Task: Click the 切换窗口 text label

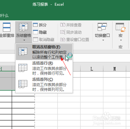Action: pos(102,36)
